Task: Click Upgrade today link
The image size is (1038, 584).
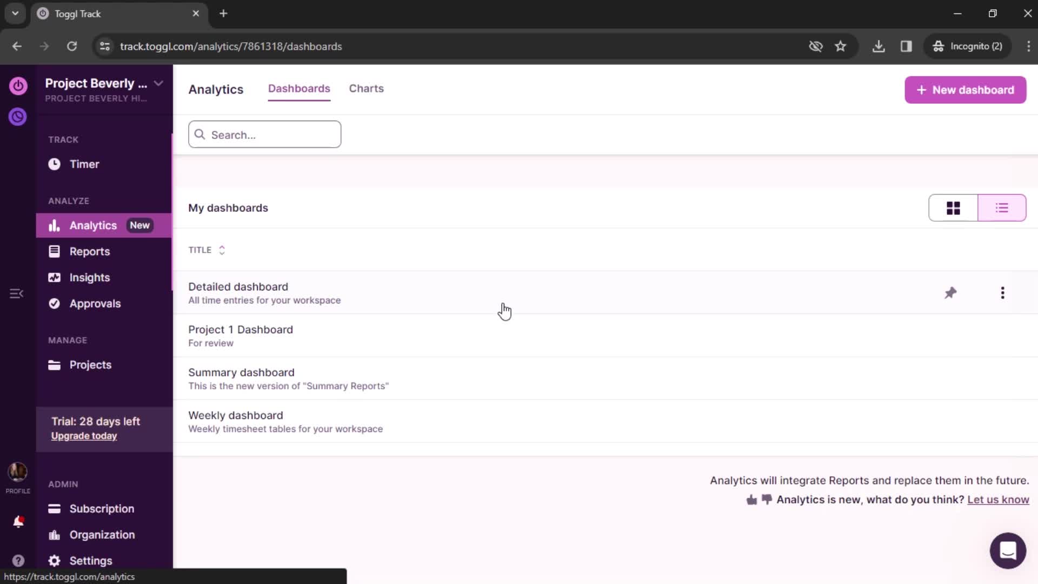Action: click(x=84, y=436)
